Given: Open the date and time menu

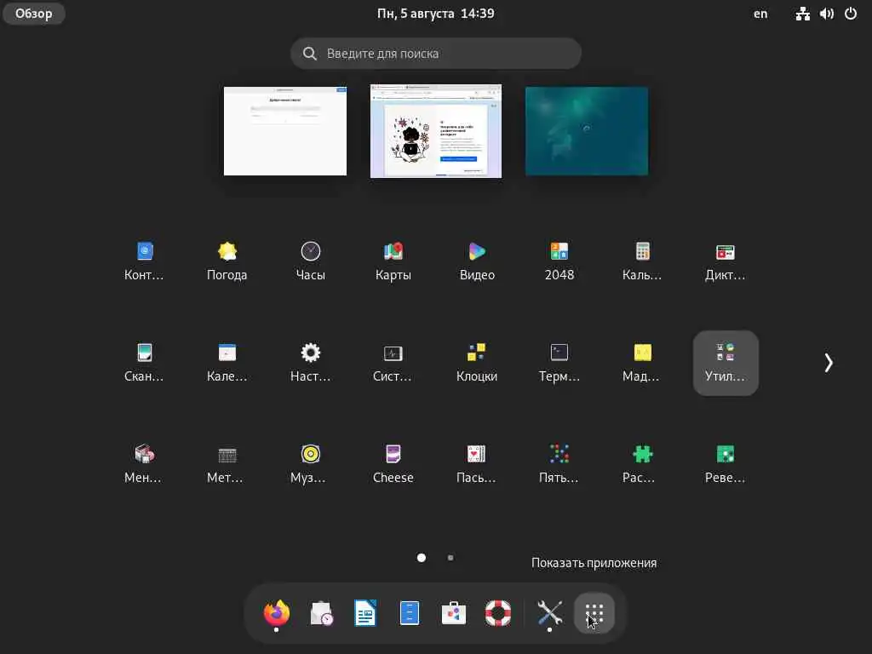Looking at the screenshot, I should pos(435,14).
